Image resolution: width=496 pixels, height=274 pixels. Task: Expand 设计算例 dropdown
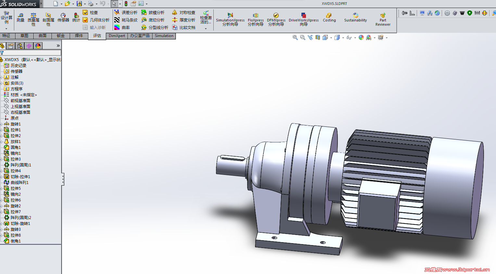pyautogui.click(x=6, y=29)
